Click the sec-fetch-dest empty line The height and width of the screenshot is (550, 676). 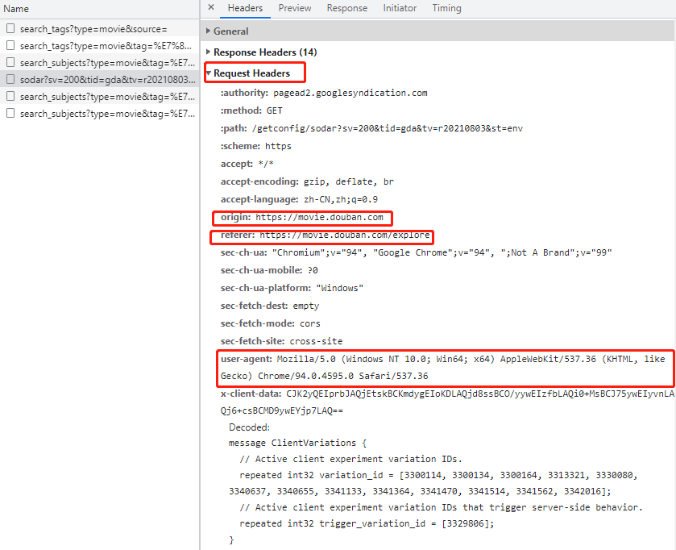pos(270,306)
